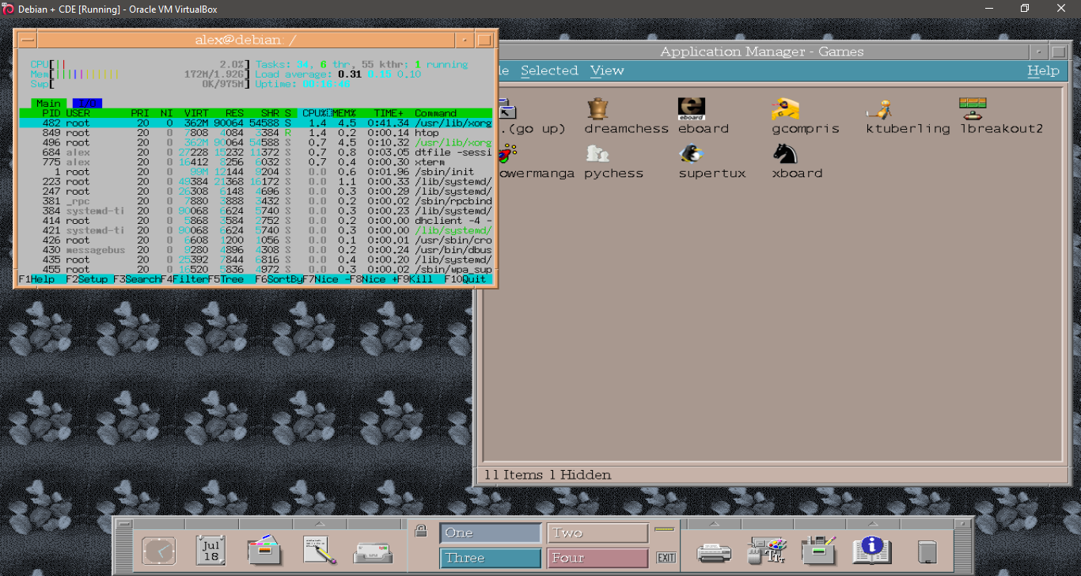Expand subpanel arrow above printer icon
Screen dimensions: 1081x576
714,524
